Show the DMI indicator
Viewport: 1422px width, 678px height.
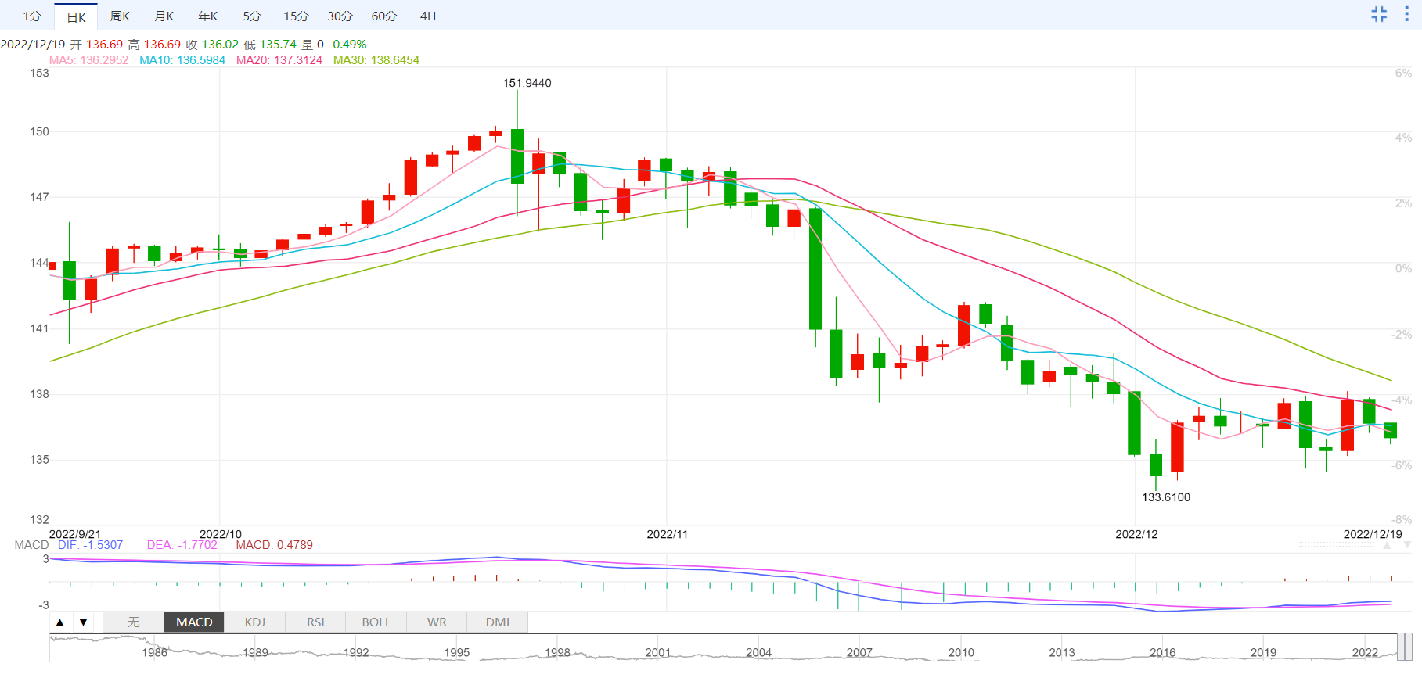pyautogui.click(x=498, y=622)
